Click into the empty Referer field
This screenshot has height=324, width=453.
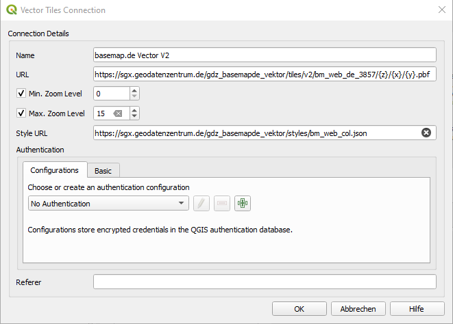pos(265,282)
